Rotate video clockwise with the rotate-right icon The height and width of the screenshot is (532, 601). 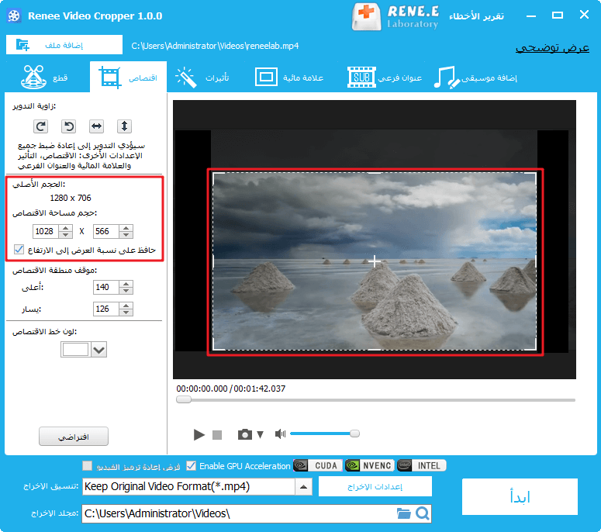coord(40,126)
